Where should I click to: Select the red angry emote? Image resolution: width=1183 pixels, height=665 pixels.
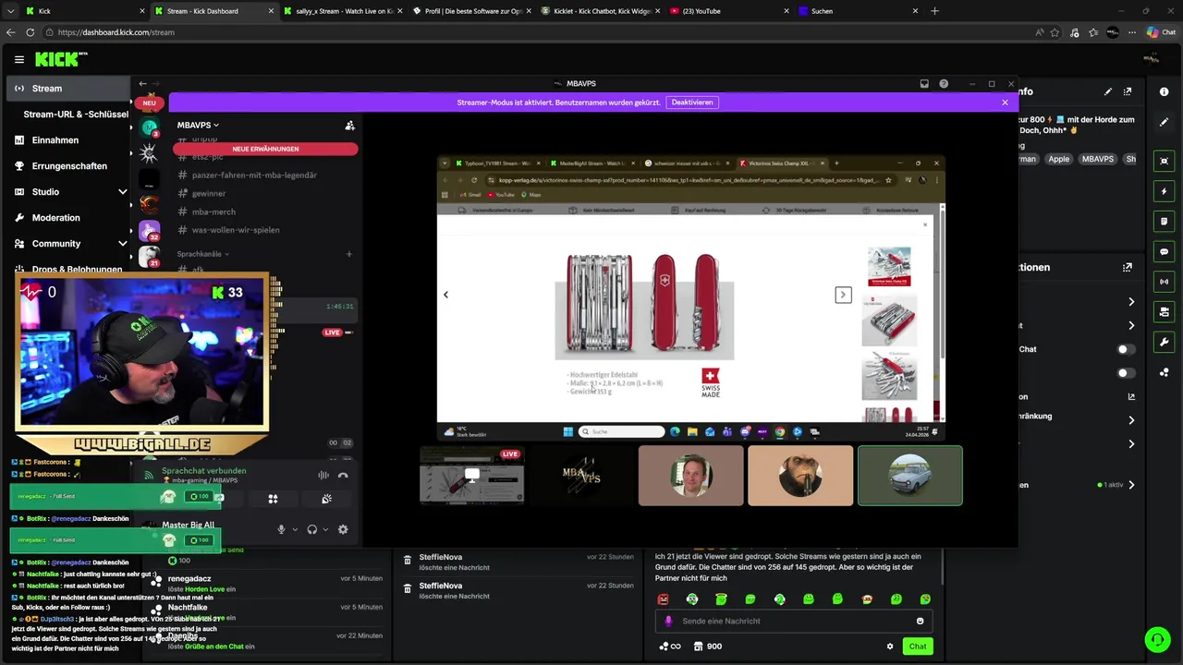(664, 599)
